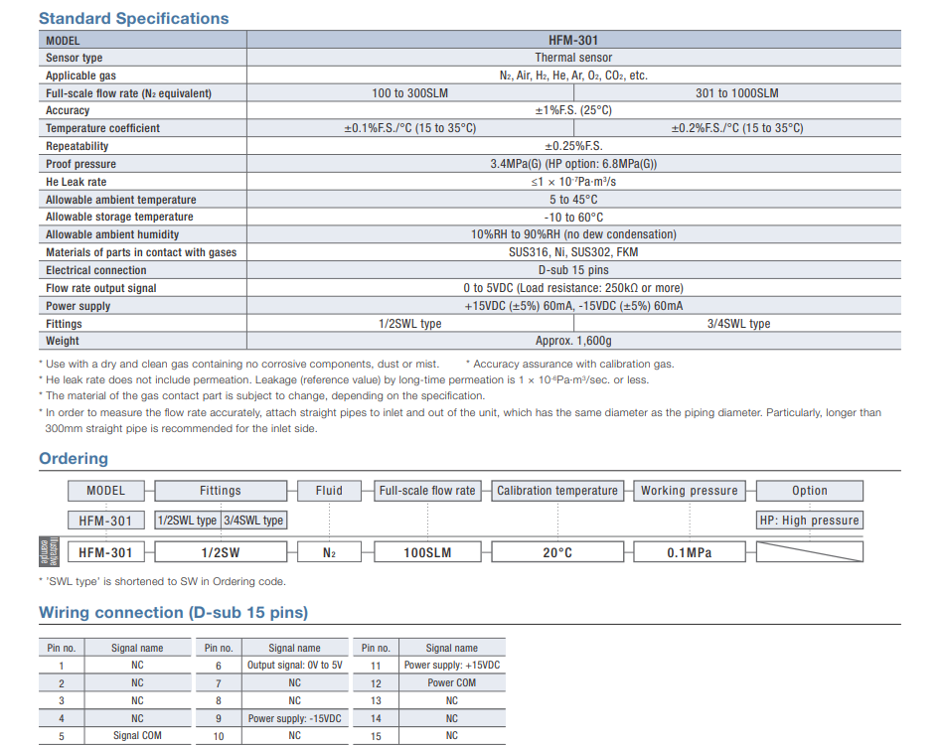Image resolution: width=943 pixels, height=747 pixels.
Task: Click '3/4SWL type' in the Ordering diagram
Action: [253, 521]
